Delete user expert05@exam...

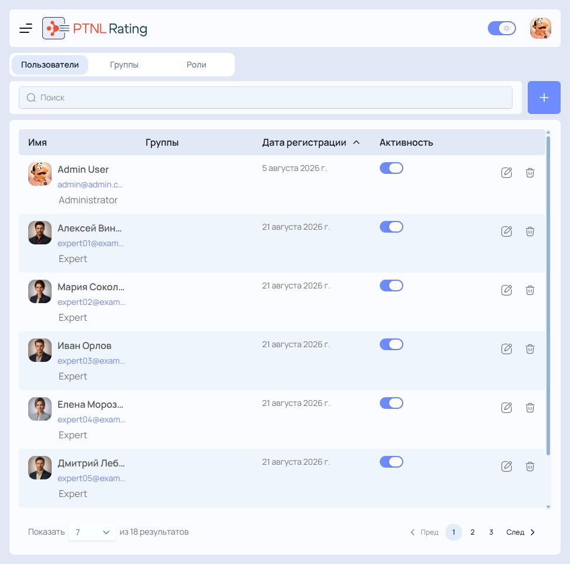[x=530, y=466]
